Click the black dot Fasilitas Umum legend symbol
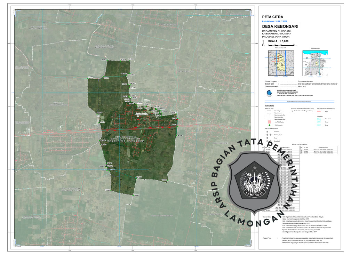This screenshot has width=351, height=255. [292, 111]
